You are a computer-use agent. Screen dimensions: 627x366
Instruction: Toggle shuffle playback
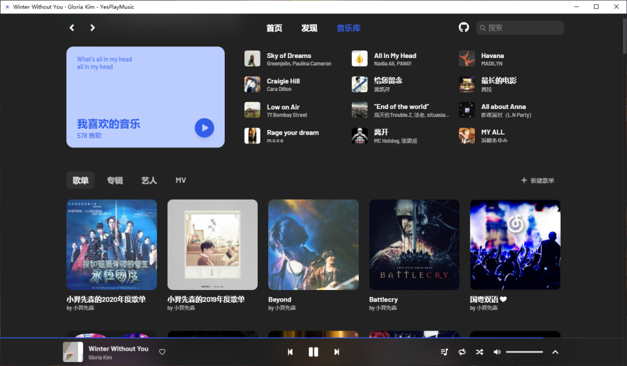coord(480,352)
